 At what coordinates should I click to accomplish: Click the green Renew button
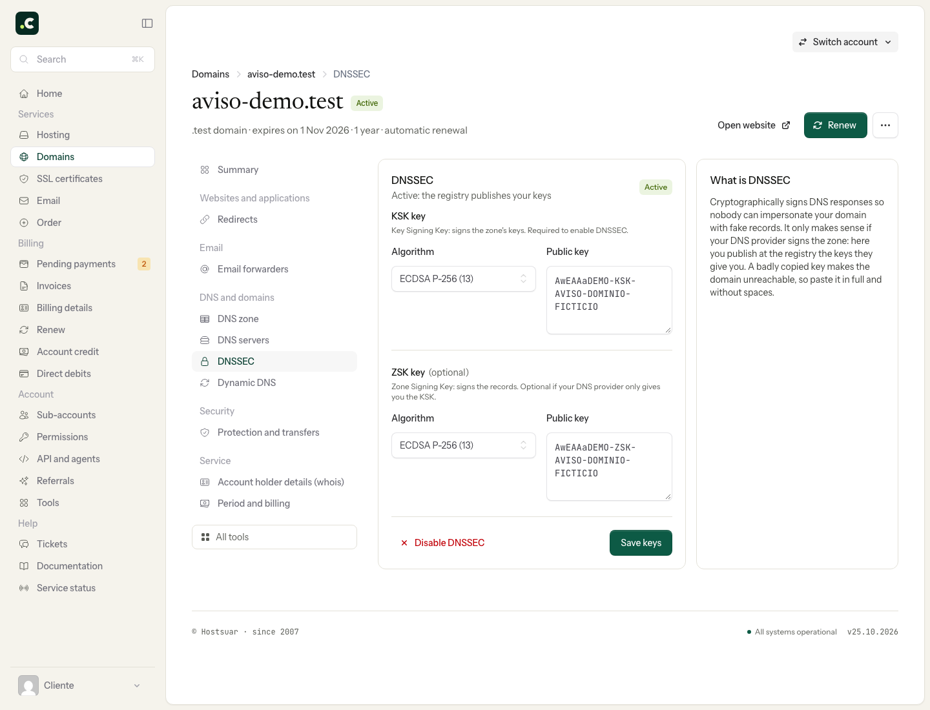coord(836,125)
